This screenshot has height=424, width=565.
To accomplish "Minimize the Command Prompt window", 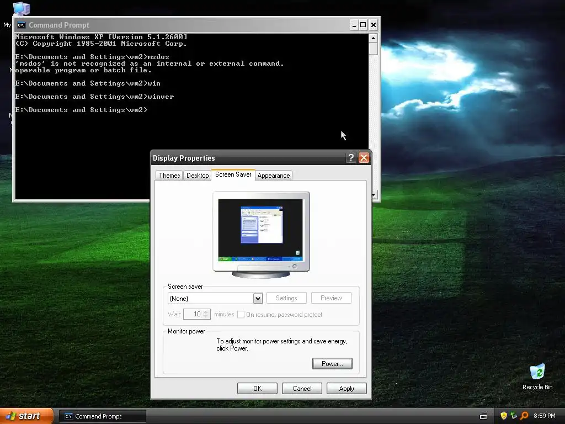I will tap(354, 25).
